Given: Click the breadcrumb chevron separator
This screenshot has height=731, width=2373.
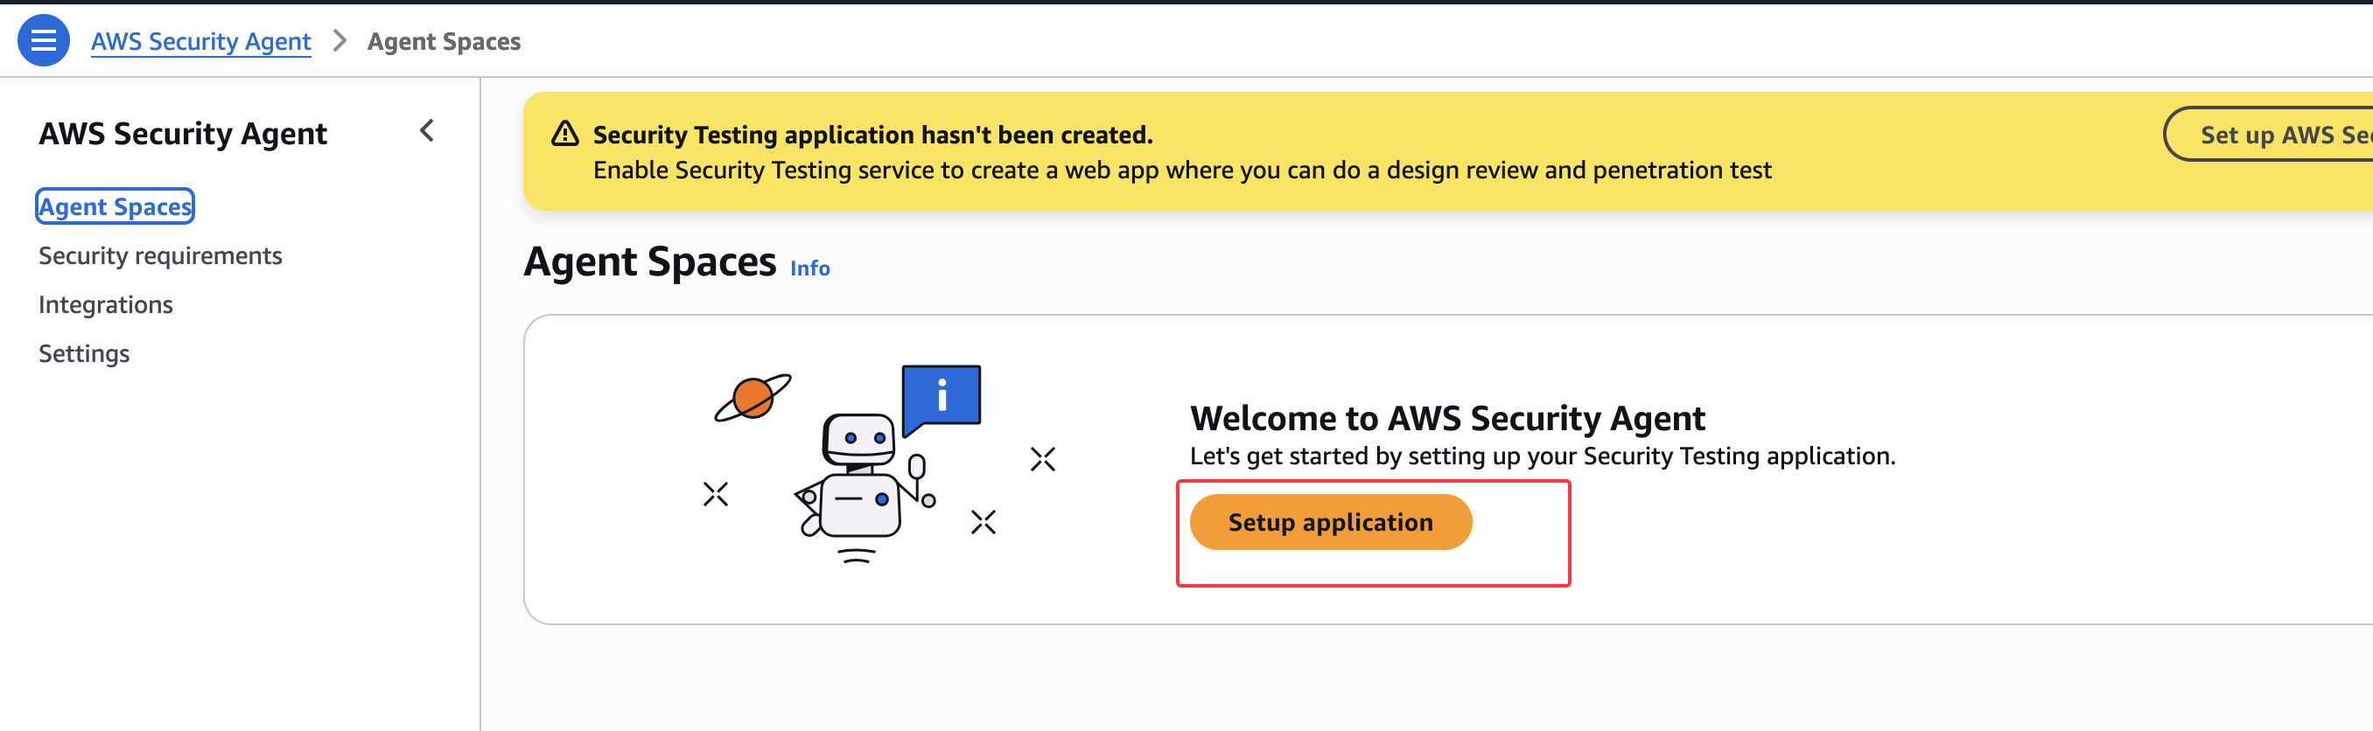Looking at the screenshot, I should (x=339, y=41).
